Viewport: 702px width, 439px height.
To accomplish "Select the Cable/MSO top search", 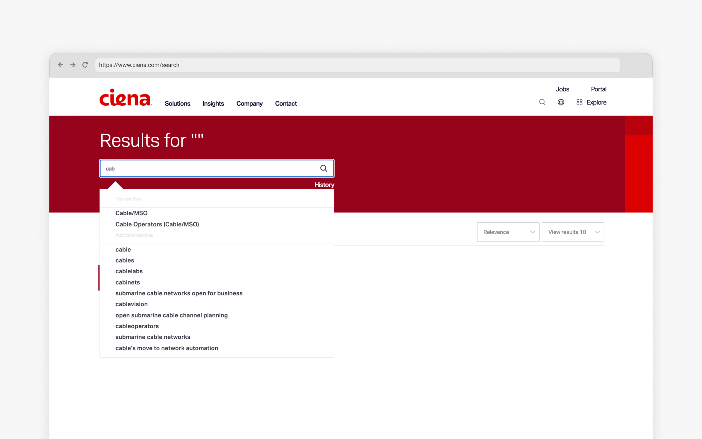I will point(131,213).
